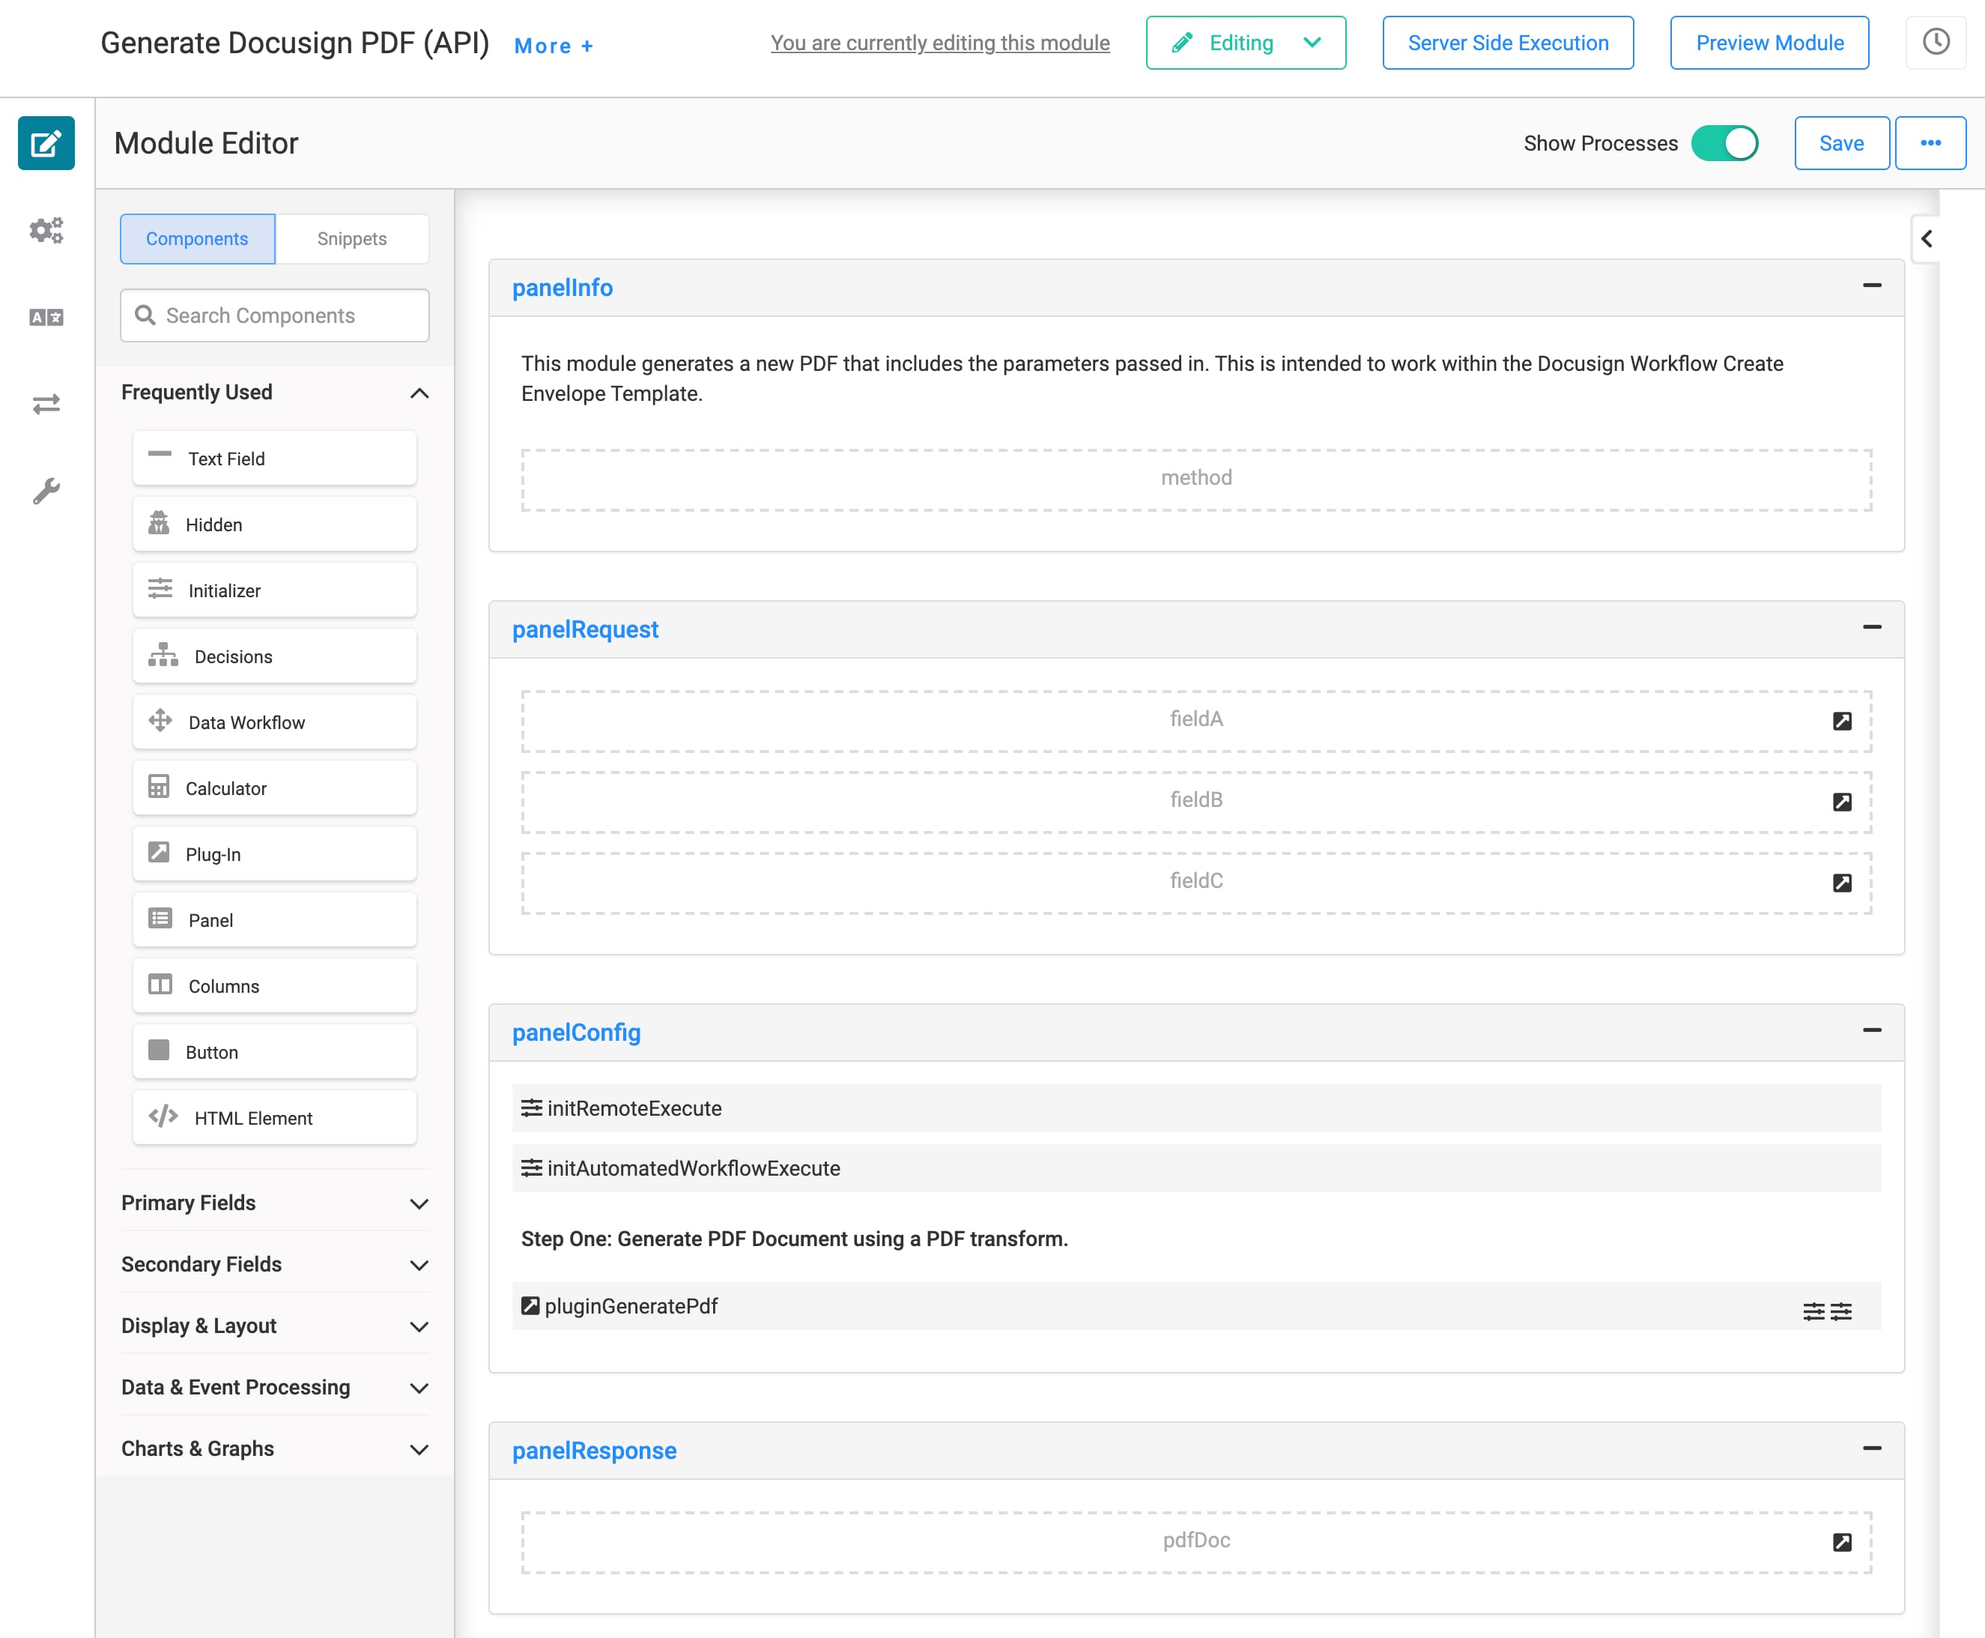Image resolution: width=1985 pixels, height=1638 pixels.
Task: Select the Columns component
Action: pos(274,987)
